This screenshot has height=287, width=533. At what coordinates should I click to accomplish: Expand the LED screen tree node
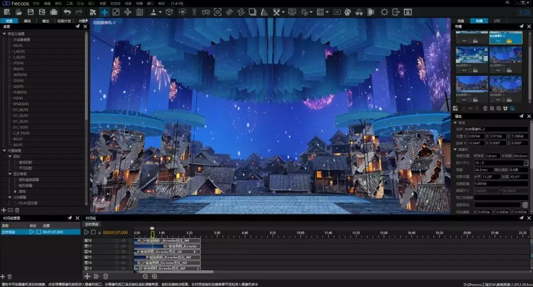(x=10, y=197)
